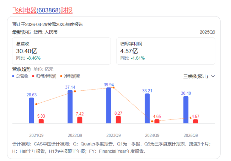Click the tallest blue bar for 2023Q9
This screenshot has width=231, height=161.
pos(109,106)
